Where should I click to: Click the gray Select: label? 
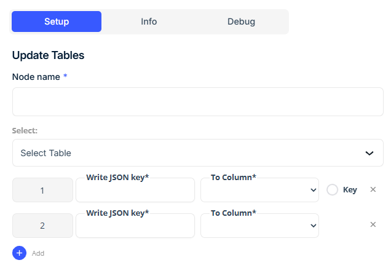click(x=25, y=131)
